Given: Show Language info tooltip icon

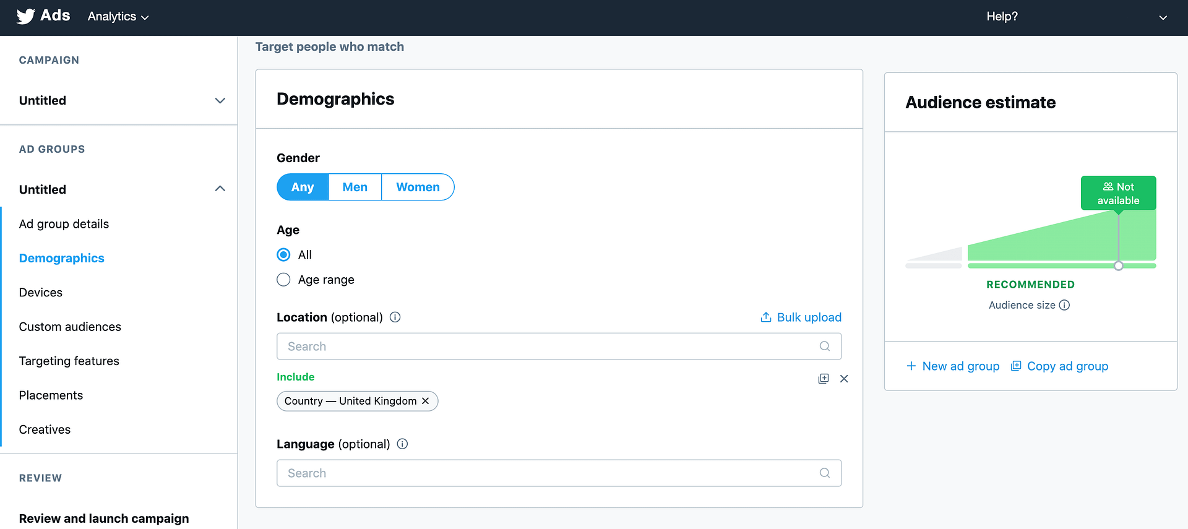Looking at the screenshot, I should 402,444.
